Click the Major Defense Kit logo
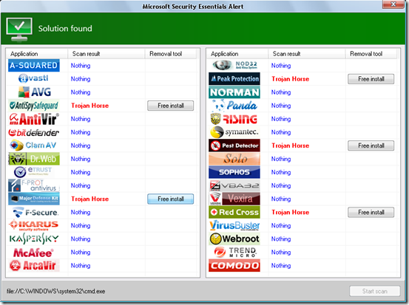Viewport: 409px width, 305px height. (x=34, y=199)
